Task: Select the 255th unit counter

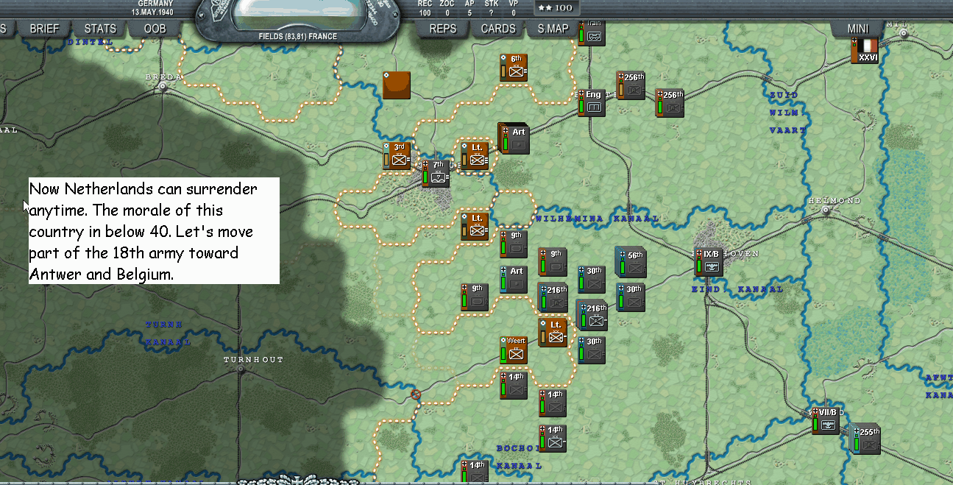Action: point(866,439)
